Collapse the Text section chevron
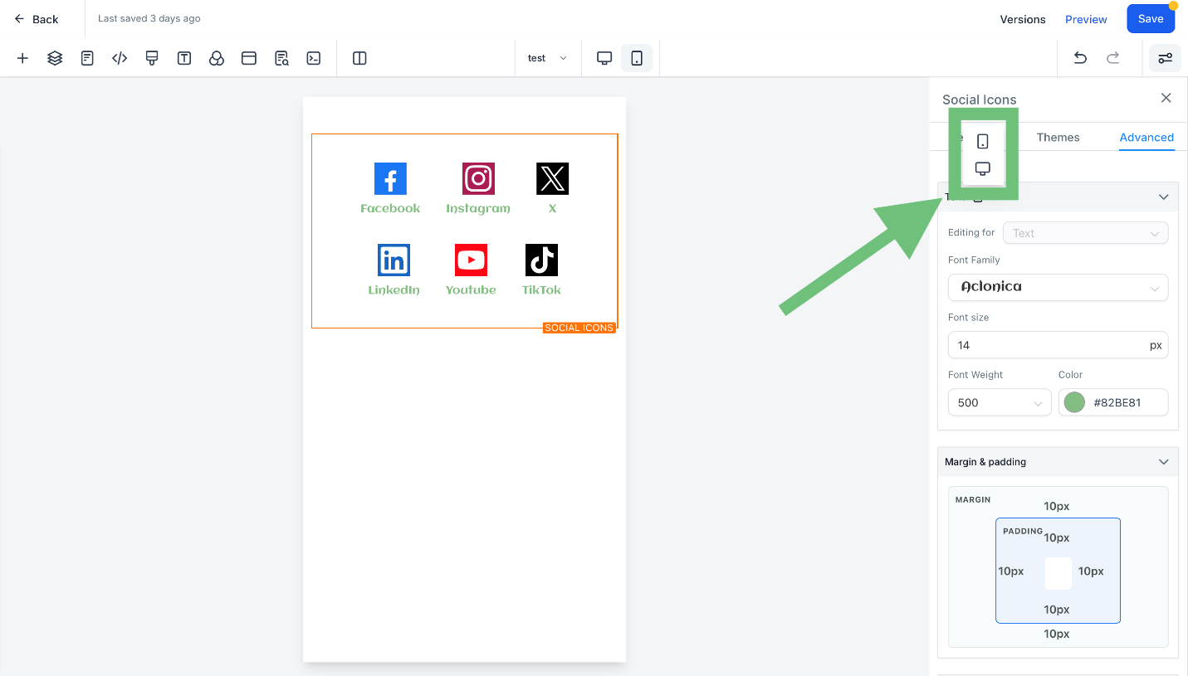Image resolution: width=1188 pixels, height=676 pixels. click(1163, 197)
